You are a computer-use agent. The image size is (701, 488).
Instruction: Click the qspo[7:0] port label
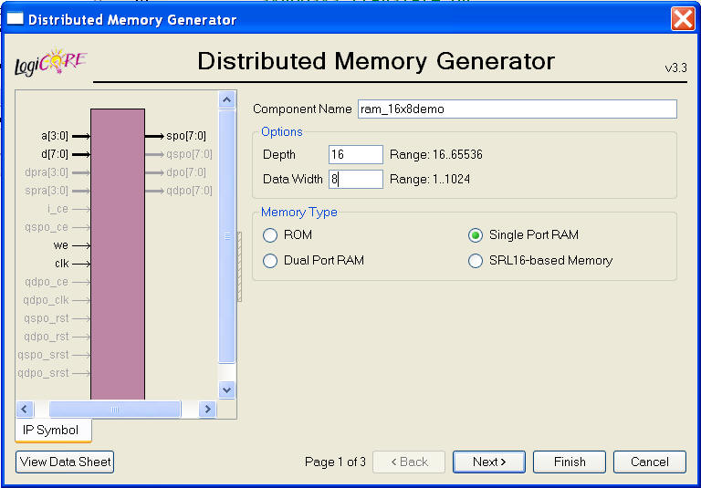[x=189, y=154]
